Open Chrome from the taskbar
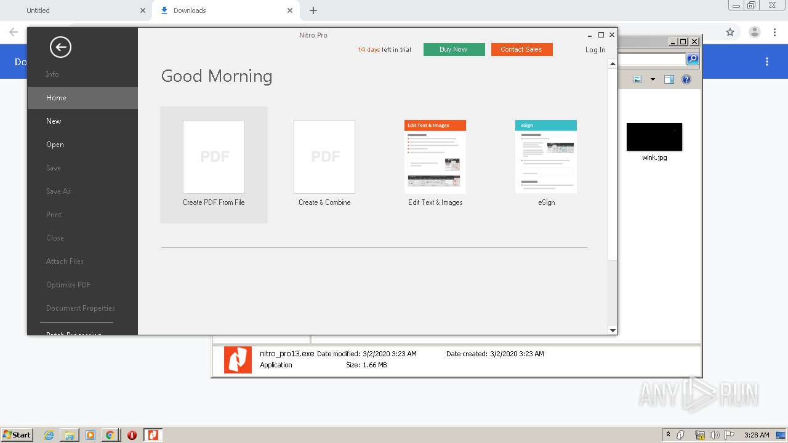This screenshot has height=443, width=788. tap(110, 435)
